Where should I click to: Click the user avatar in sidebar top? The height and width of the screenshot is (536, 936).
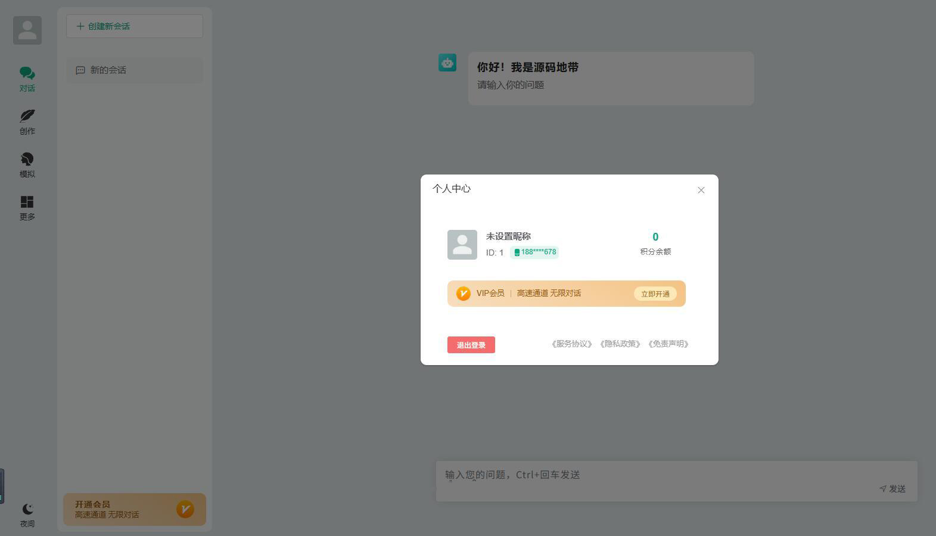27,30
